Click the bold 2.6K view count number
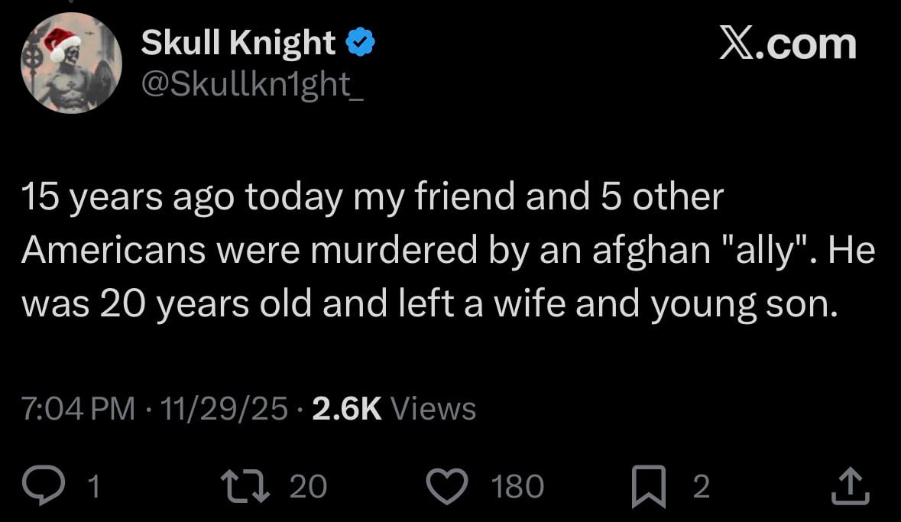The image size is (901, 522). pyautogui.click(x=347, y=409)
